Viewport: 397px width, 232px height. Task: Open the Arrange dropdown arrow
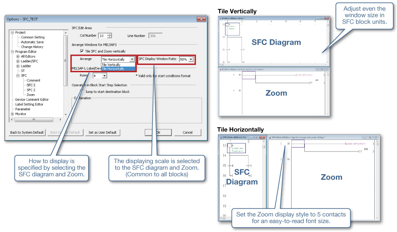click(x=132, y=59)
